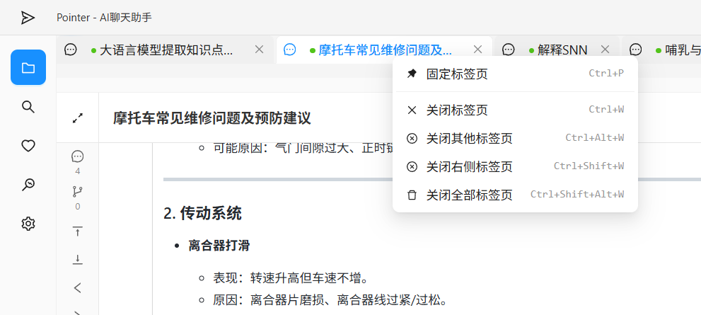Click the branch fork icon
The width and height of the screenshot is (701, 315).
pos(78,192)
